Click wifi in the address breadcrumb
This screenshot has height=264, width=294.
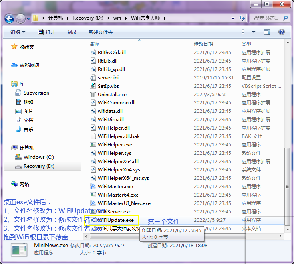117,18
